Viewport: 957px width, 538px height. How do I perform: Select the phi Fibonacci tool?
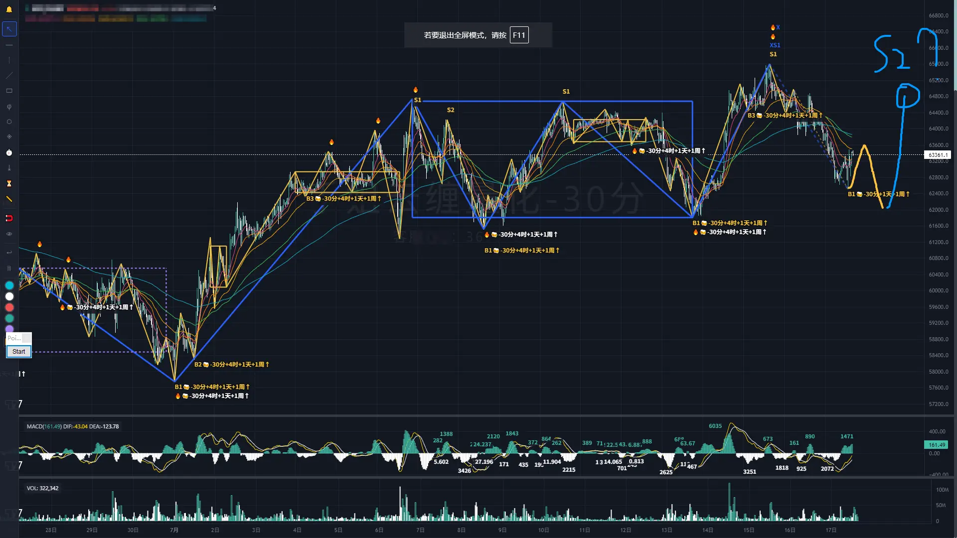click(x=9, y=107)
